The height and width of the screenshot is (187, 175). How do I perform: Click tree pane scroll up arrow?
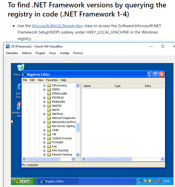[x=78, y=86]
